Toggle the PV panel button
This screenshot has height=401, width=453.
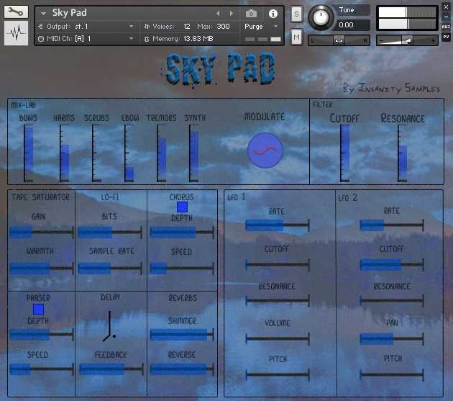[x=446, y=37]
